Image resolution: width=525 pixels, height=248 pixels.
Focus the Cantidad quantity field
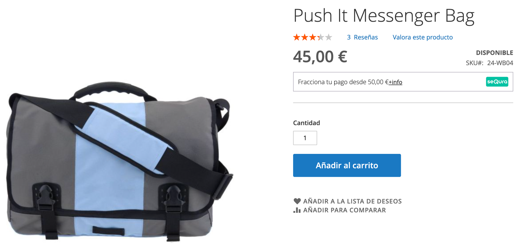point(305,138)
